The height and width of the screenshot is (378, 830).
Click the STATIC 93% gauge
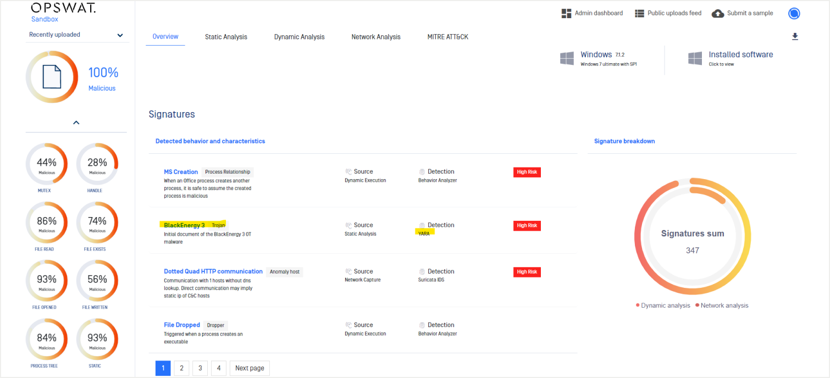[97, 340]
